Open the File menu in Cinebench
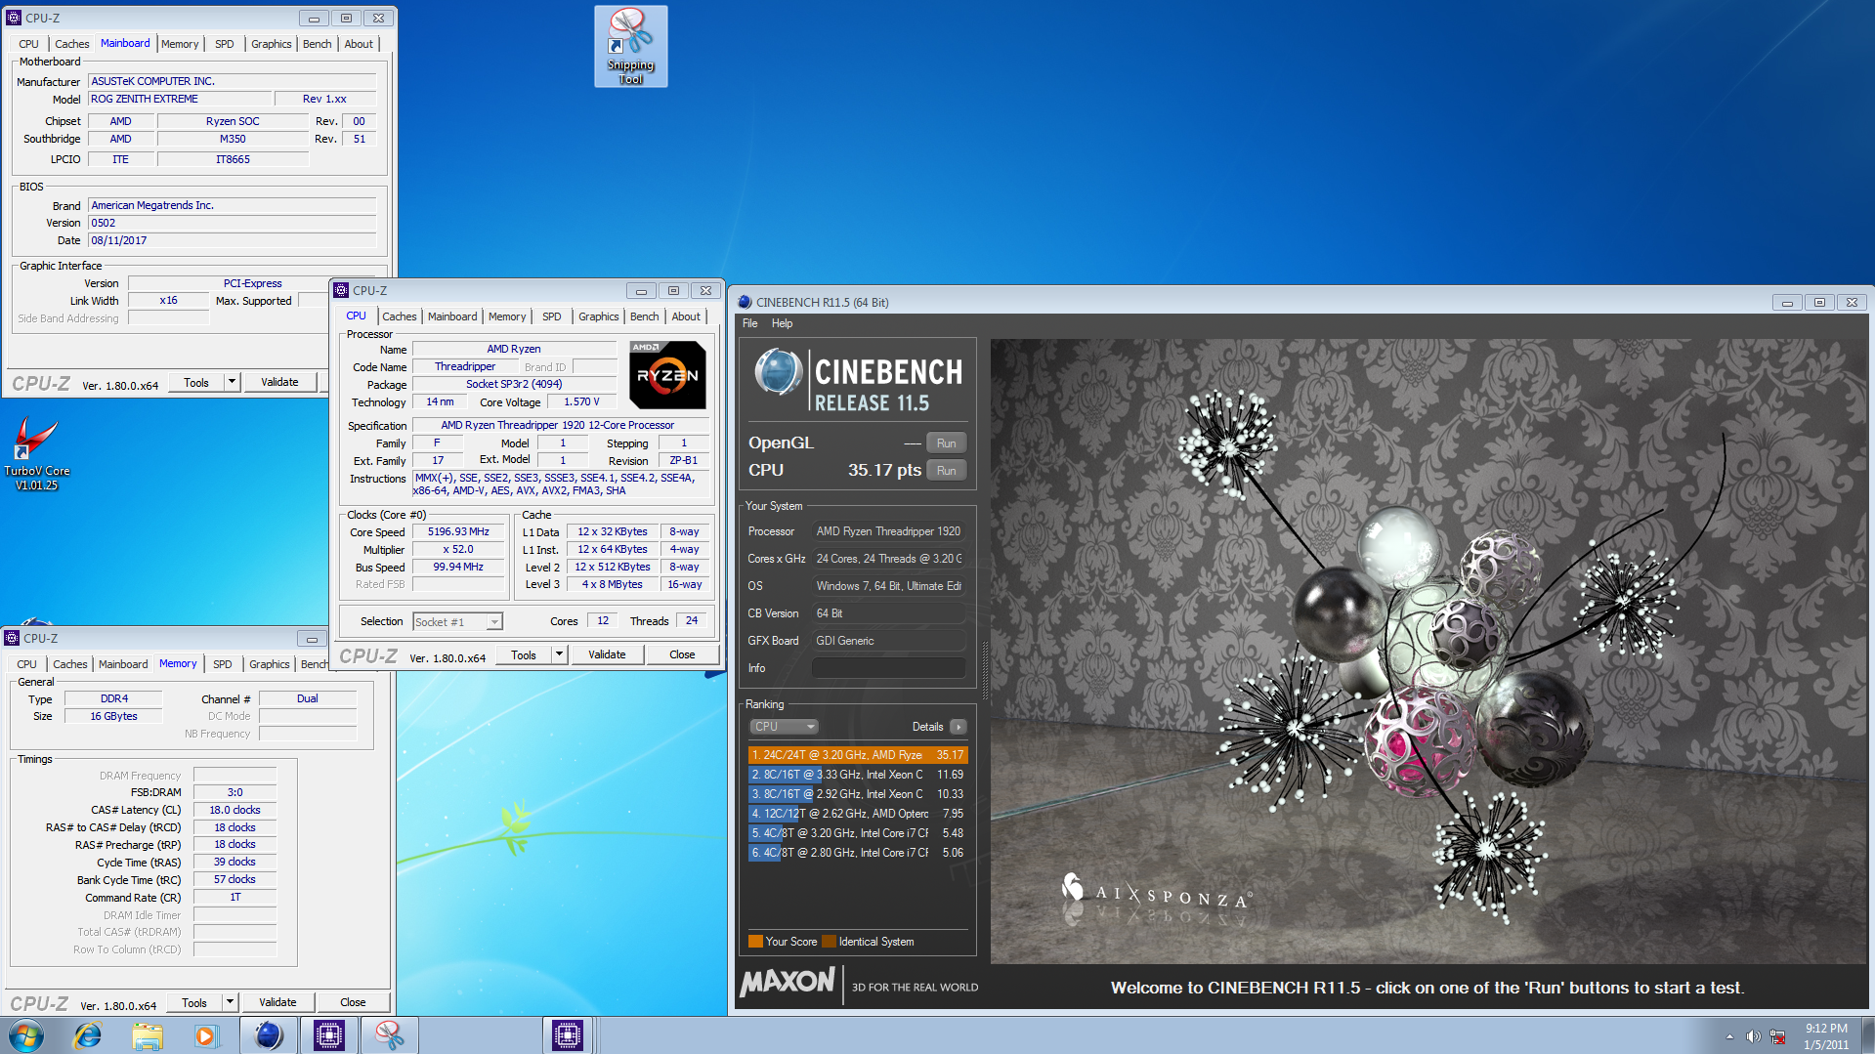Viewport: 1875px width, 1054px height. [x=749, y=323]
